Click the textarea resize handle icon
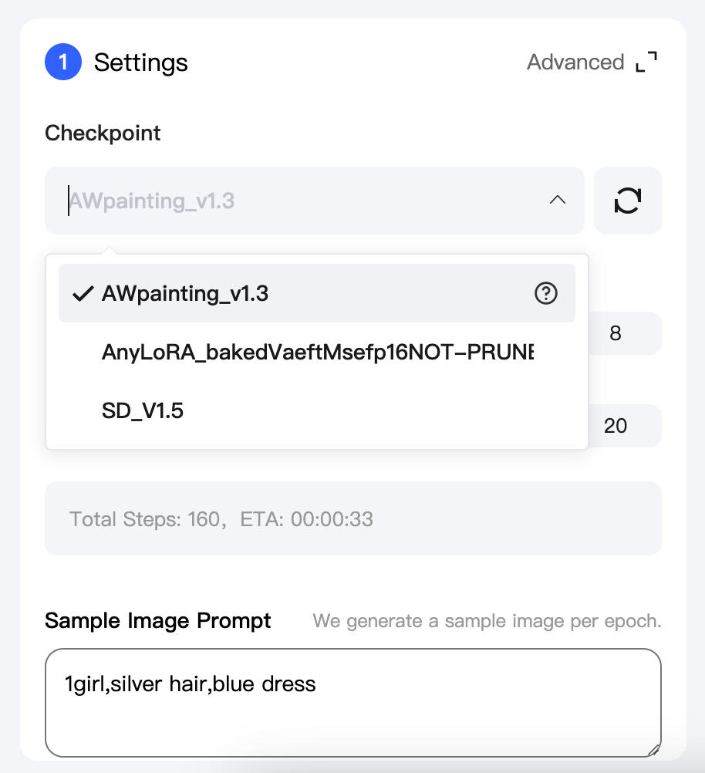The height and width of the screenshot is (773, 705). tap(655, 749)
